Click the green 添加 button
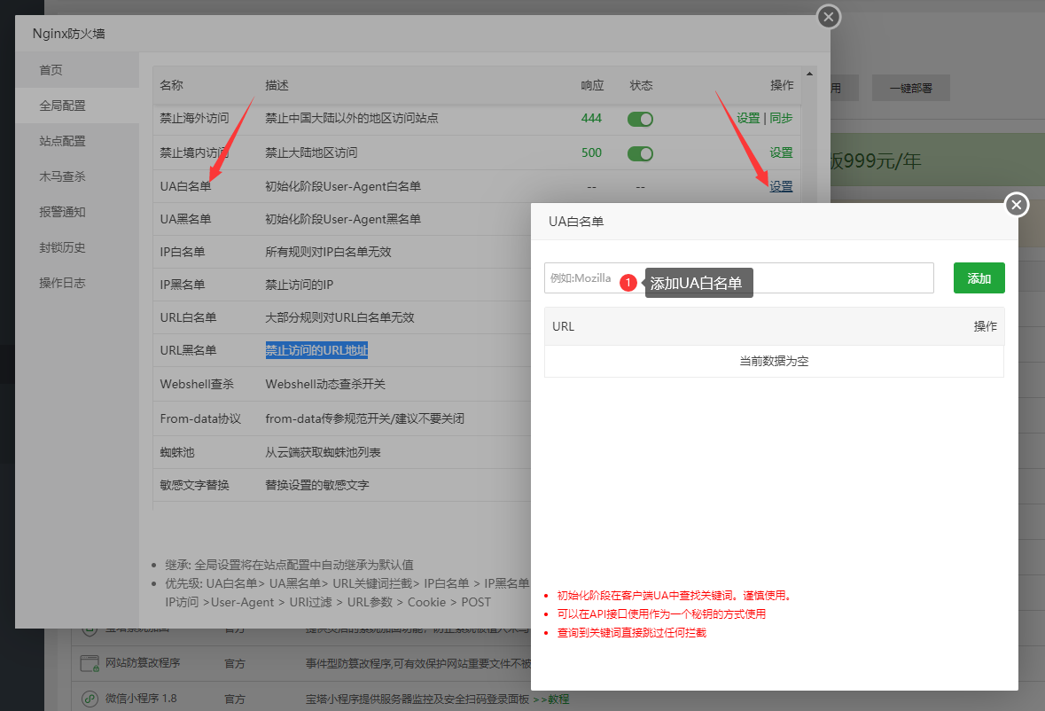 [x=979, y=277]
